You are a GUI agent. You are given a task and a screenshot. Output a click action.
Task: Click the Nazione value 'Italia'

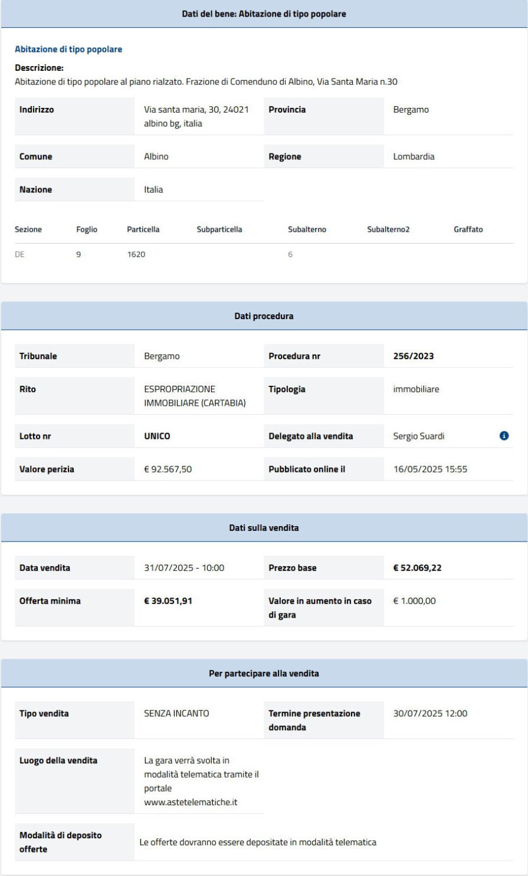coord(153,190)
